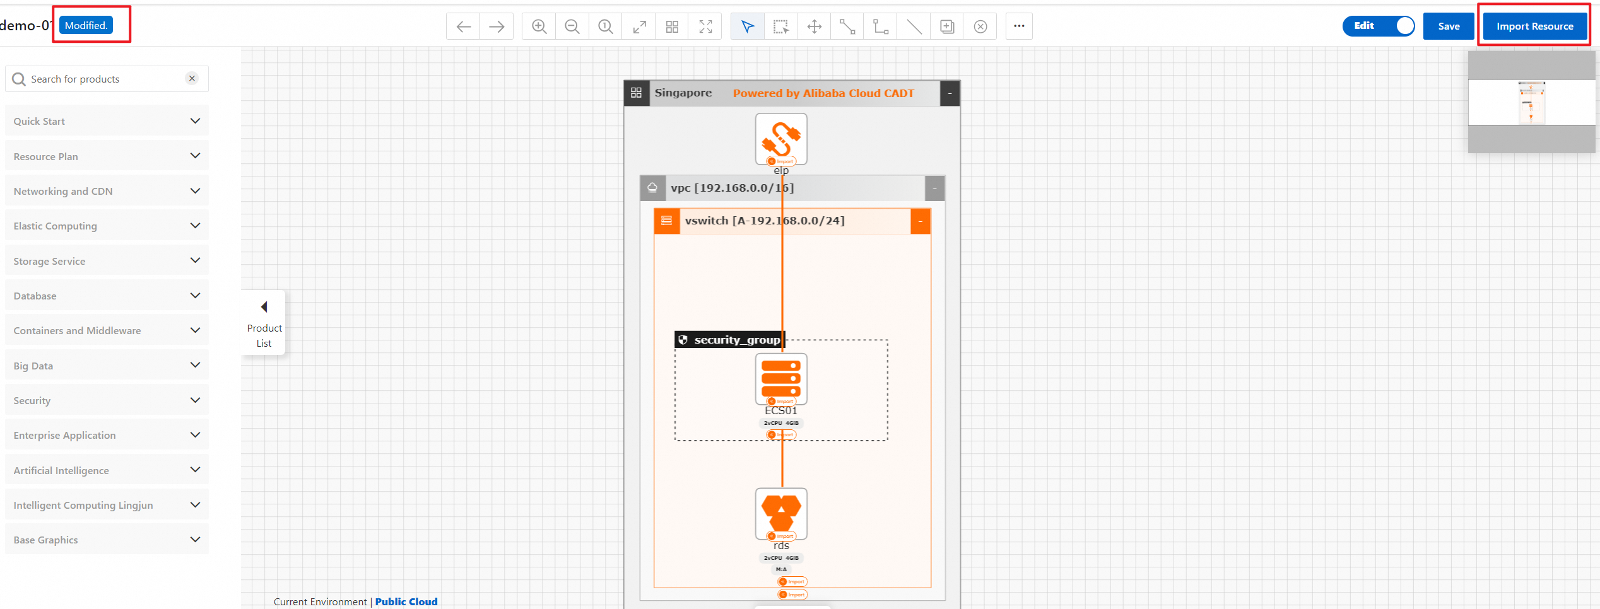Click the Public Cloud environment link
The image size is (1600, 609).
(x=406, y=601)
